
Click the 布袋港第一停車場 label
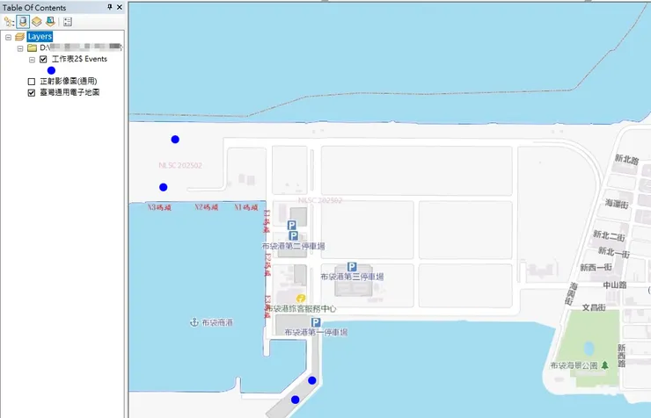point(316,332)
